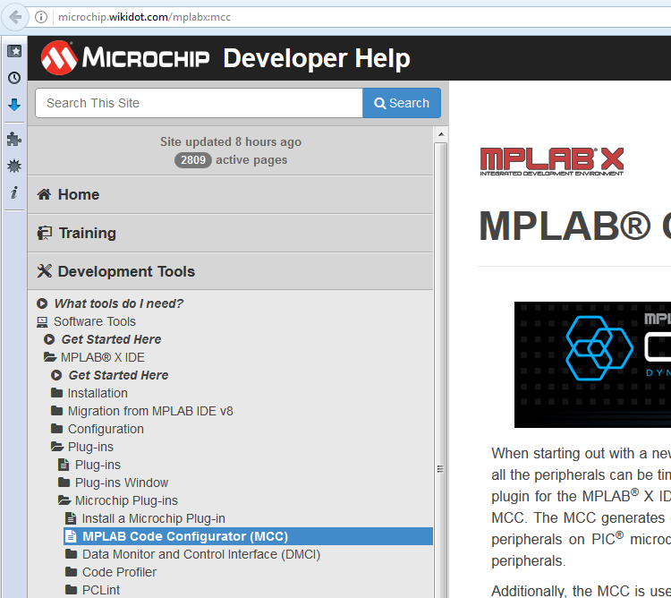
Task: Click document icon beside MPLAB Code Configurator
Action: coord(71,536)
